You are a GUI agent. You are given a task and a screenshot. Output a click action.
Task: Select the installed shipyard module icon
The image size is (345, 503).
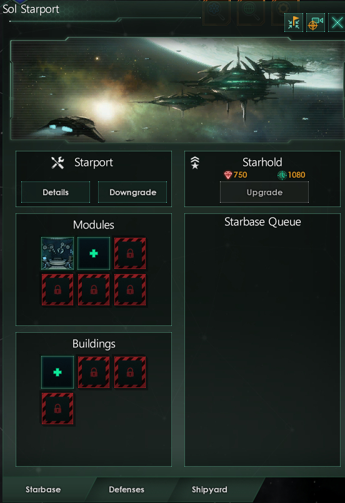pos(57,253)
